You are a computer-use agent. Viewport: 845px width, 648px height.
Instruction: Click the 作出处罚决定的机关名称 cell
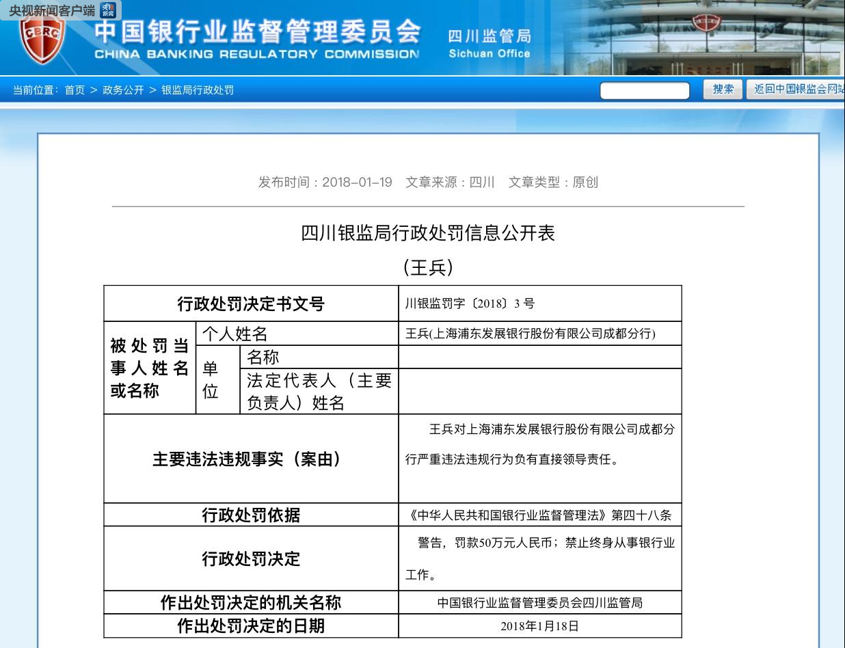(251, 602)
